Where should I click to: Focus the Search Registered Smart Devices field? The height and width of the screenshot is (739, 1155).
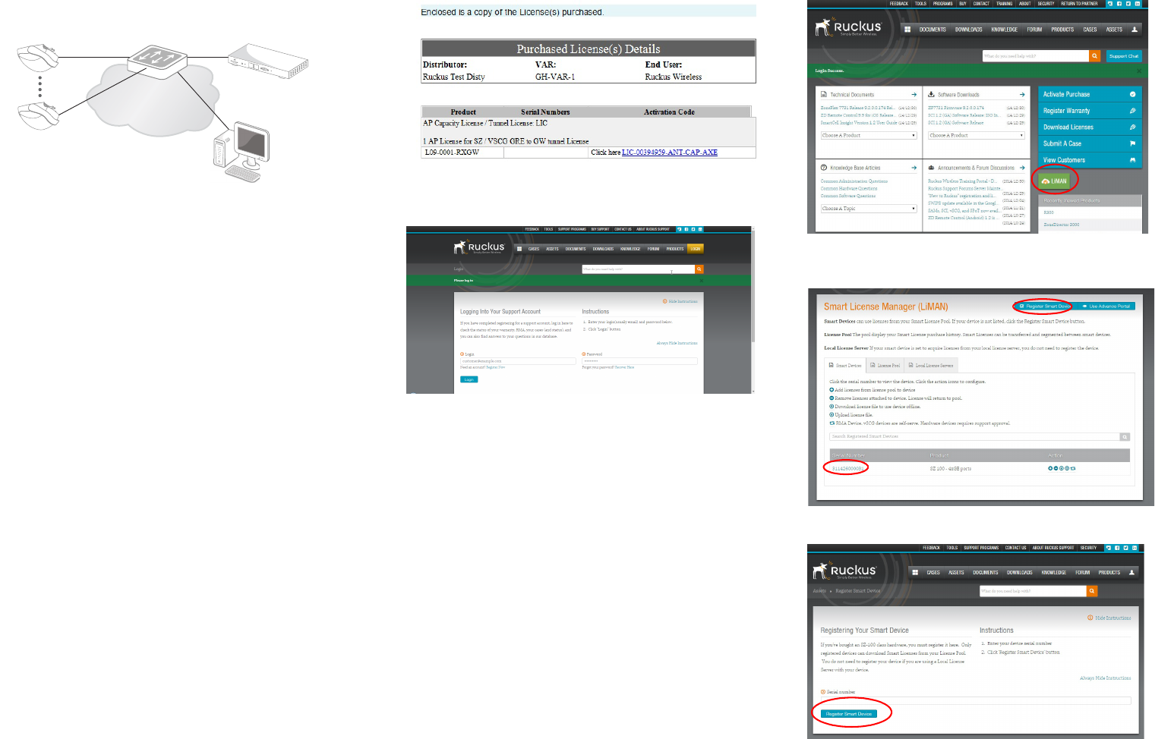(x=975, y=436)
